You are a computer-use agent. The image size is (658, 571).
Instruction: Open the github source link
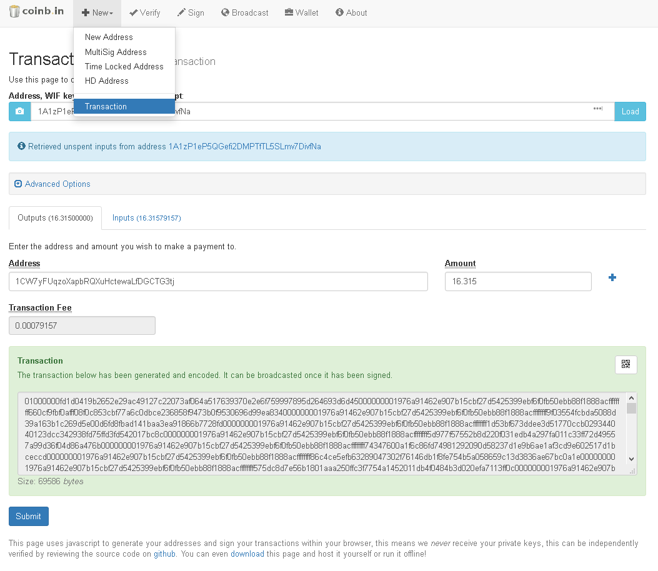pos(164,554)
